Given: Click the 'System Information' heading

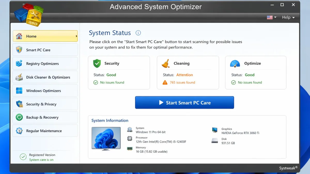Looking at the screenshot, I should (110, 120).
